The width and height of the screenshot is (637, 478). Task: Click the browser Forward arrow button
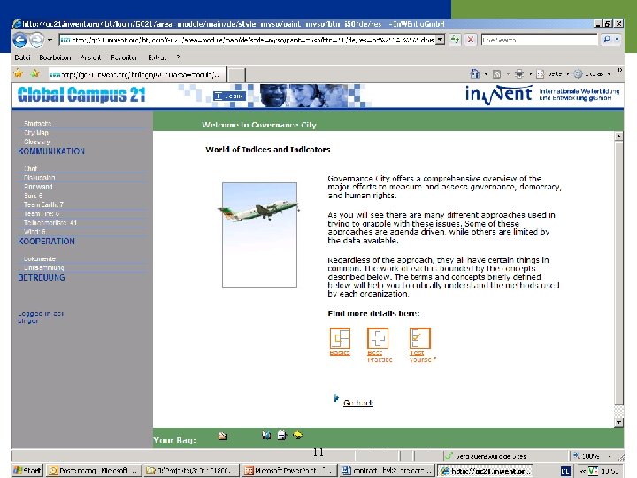[36, 40]
